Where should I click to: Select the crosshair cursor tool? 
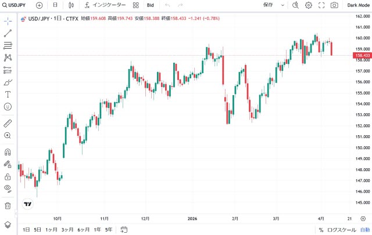click(8, 20)
